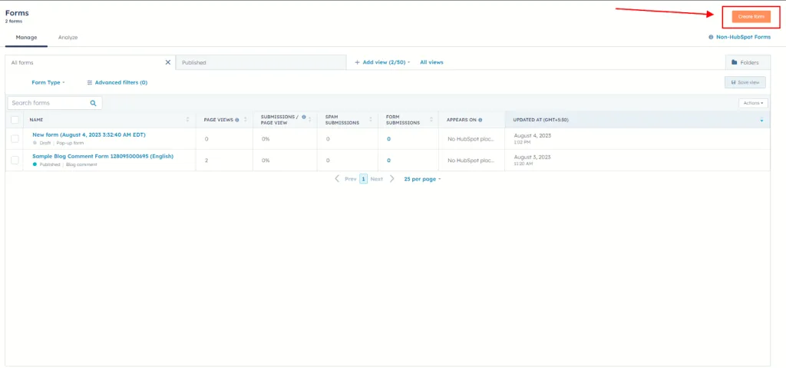Click the Save view button
Viewport: 786px width, 368px height.
[745, 82]
